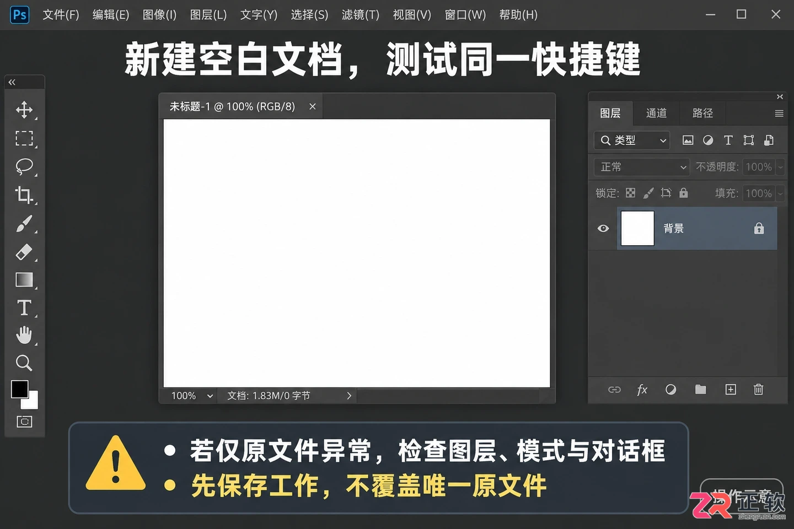Switch to the 路径 tab

point(702,113)
